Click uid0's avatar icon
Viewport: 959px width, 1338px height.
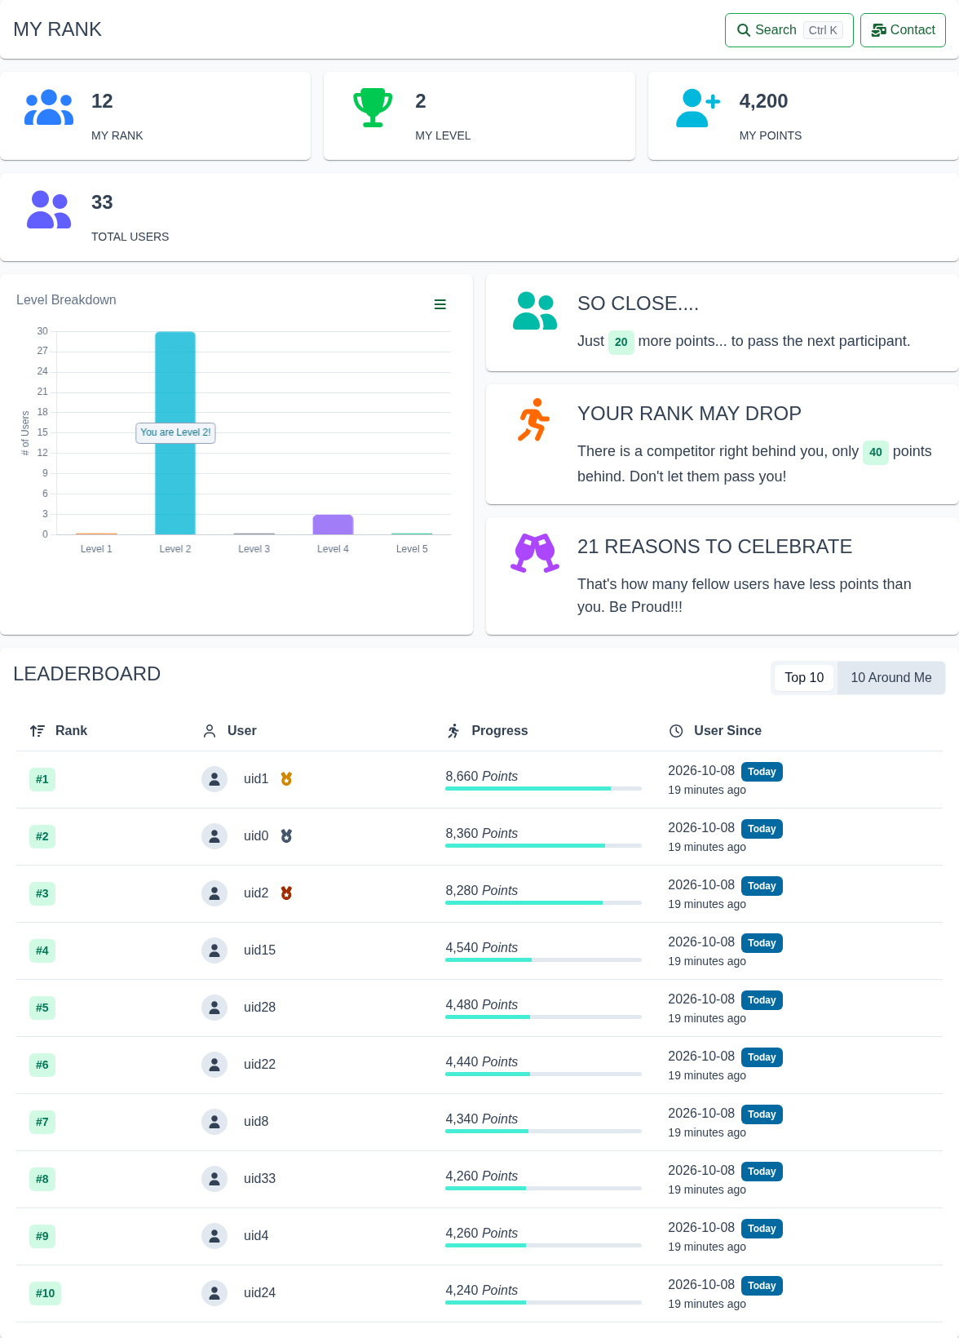coord(214,836)
